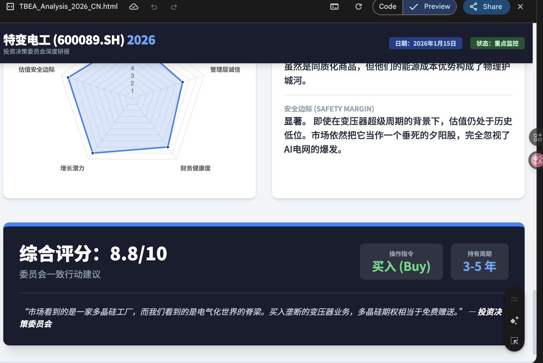
Task: Click the floating apps grid extension icon
Action: pyautogui.click(x=537, y=137)
